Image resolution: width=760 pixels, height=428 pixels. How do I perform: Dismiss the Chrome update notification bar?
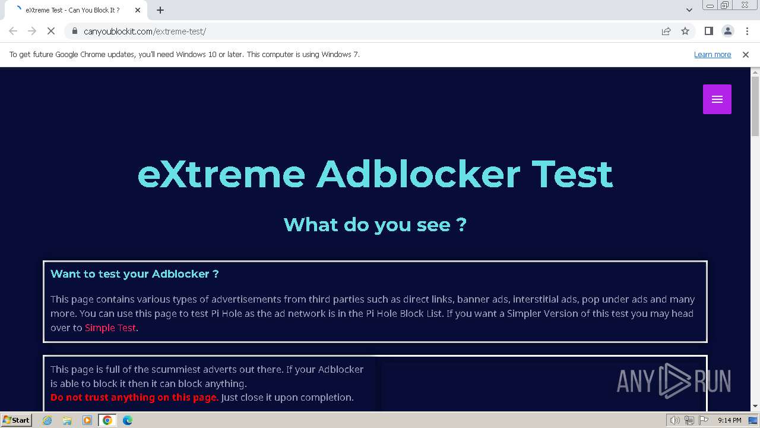(746, 54)
